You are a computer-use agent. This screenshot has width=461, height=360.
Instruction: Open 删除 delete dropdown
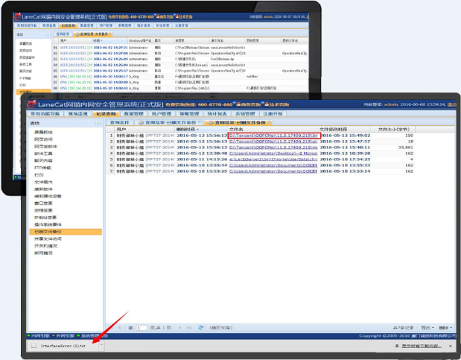(x=445, y=328)
